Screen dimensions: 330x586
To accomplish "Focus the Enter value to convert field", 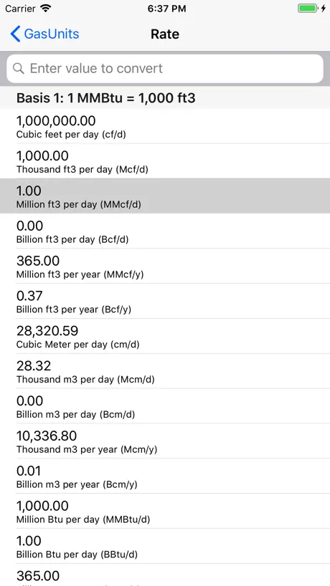I will point(165,68).
